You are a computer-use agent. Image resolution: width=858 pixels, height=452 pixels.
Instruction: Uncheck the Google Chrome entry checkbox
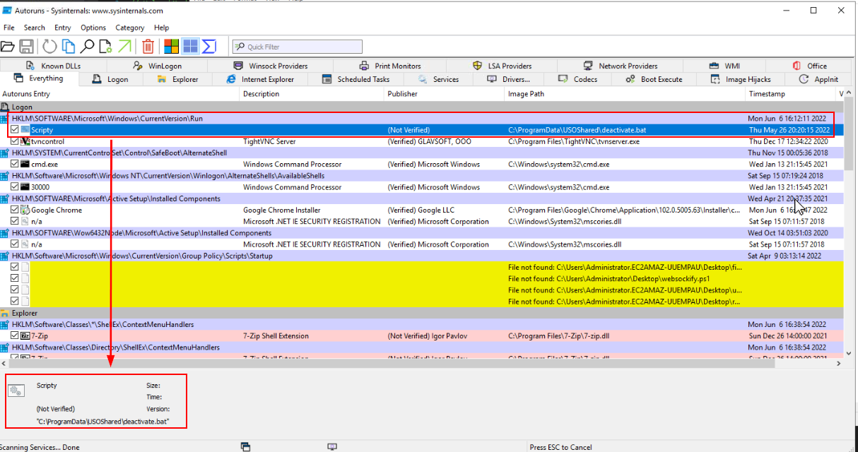pyautogui.click(x=15, y=210)
